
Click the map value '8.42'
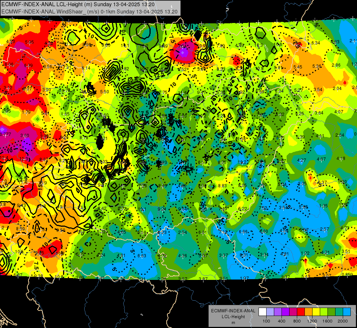[102, 208]
